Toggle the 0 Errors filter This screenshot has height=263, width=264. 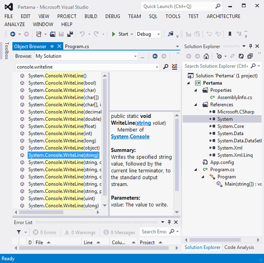[45, 232]
